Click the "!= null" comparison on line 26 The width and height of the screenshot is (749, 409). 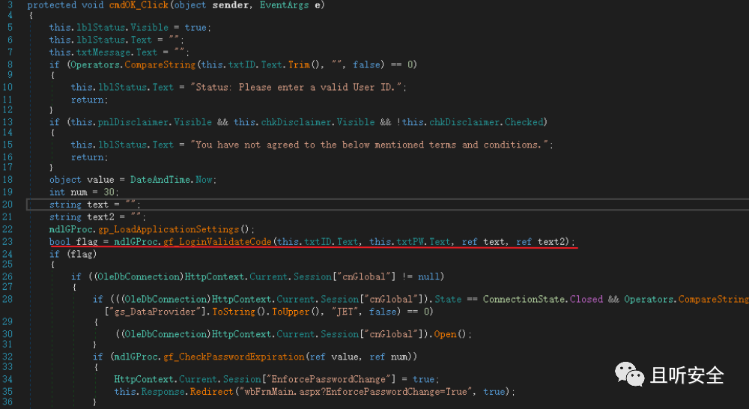point(420,276)
